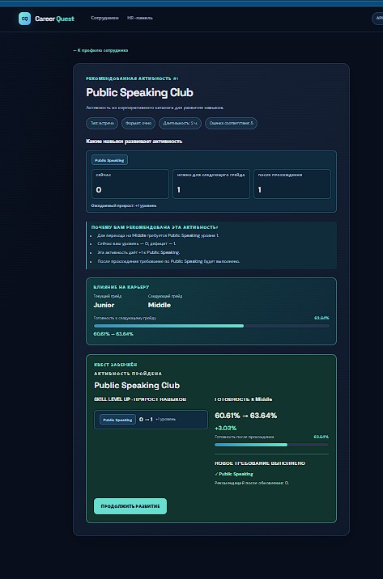Click the Ожидаемый прирост: +1 уровень text
This screenshot has height=579, width=383.
point(123,205)
